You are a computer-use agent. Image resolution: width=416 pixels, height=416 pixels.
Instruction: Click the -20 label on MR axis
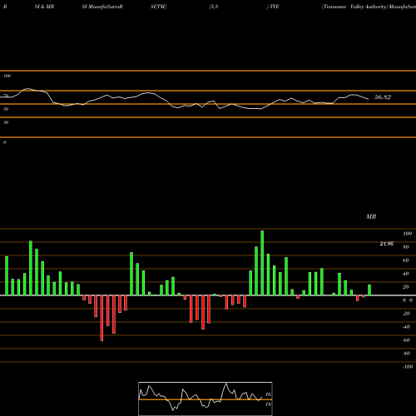406,314
